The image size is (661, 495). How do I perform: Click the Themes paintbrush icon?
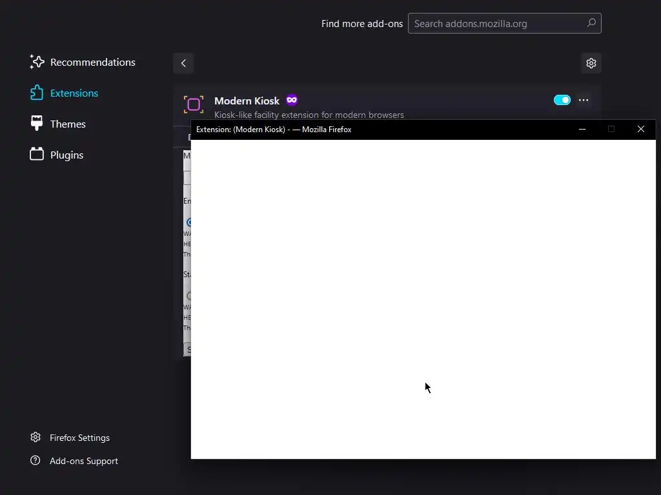[37, 123]
